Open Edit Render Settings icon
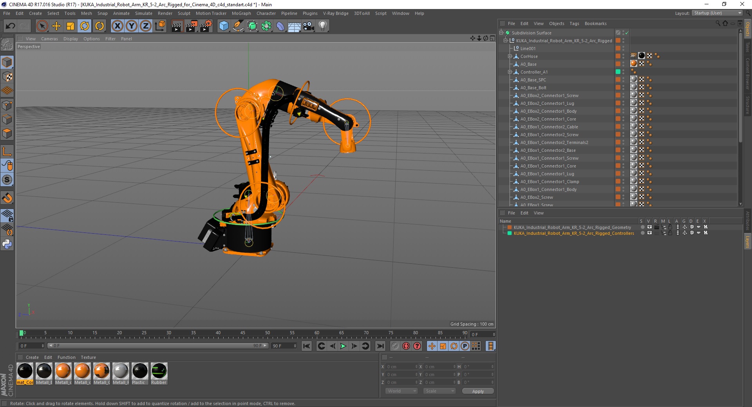 pos(206,26)
